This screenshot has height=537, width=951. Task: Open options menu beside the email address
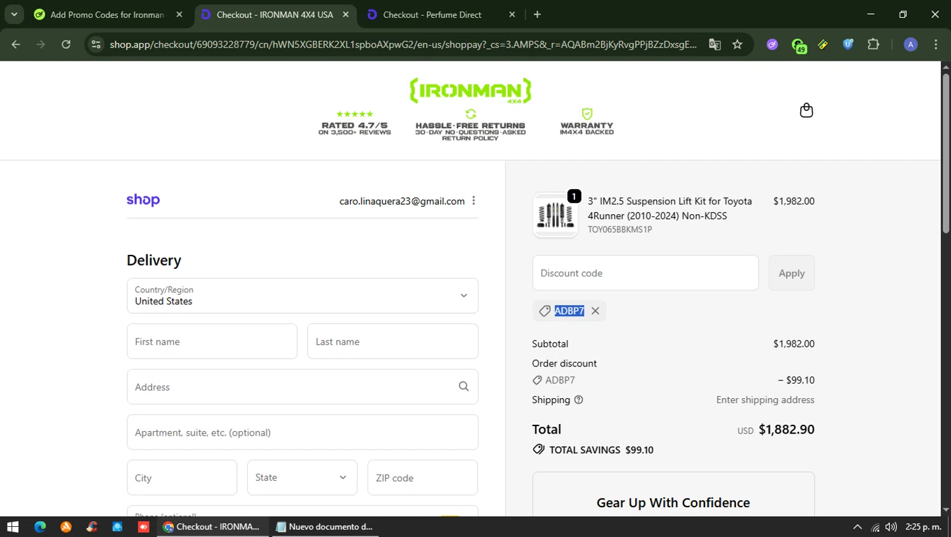(x=474, y=200)
